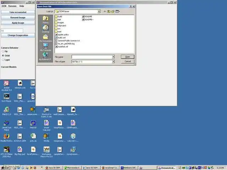Screen dimensions: 227x170
Task: Expand the Files of type dropdown
Action: click(113, 62)
